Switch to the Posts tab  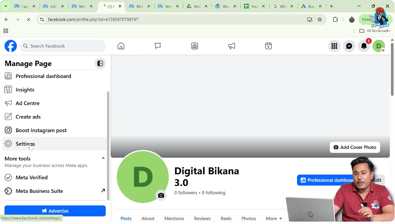126,218
